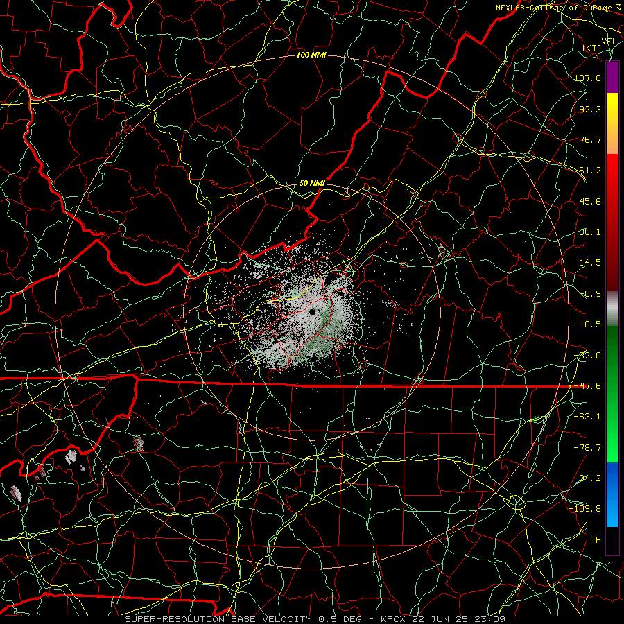The width and height of the screenshot is (624, 624).
Task: Pick the gray near-zero color bar segment
Action: tap(612, 308)
